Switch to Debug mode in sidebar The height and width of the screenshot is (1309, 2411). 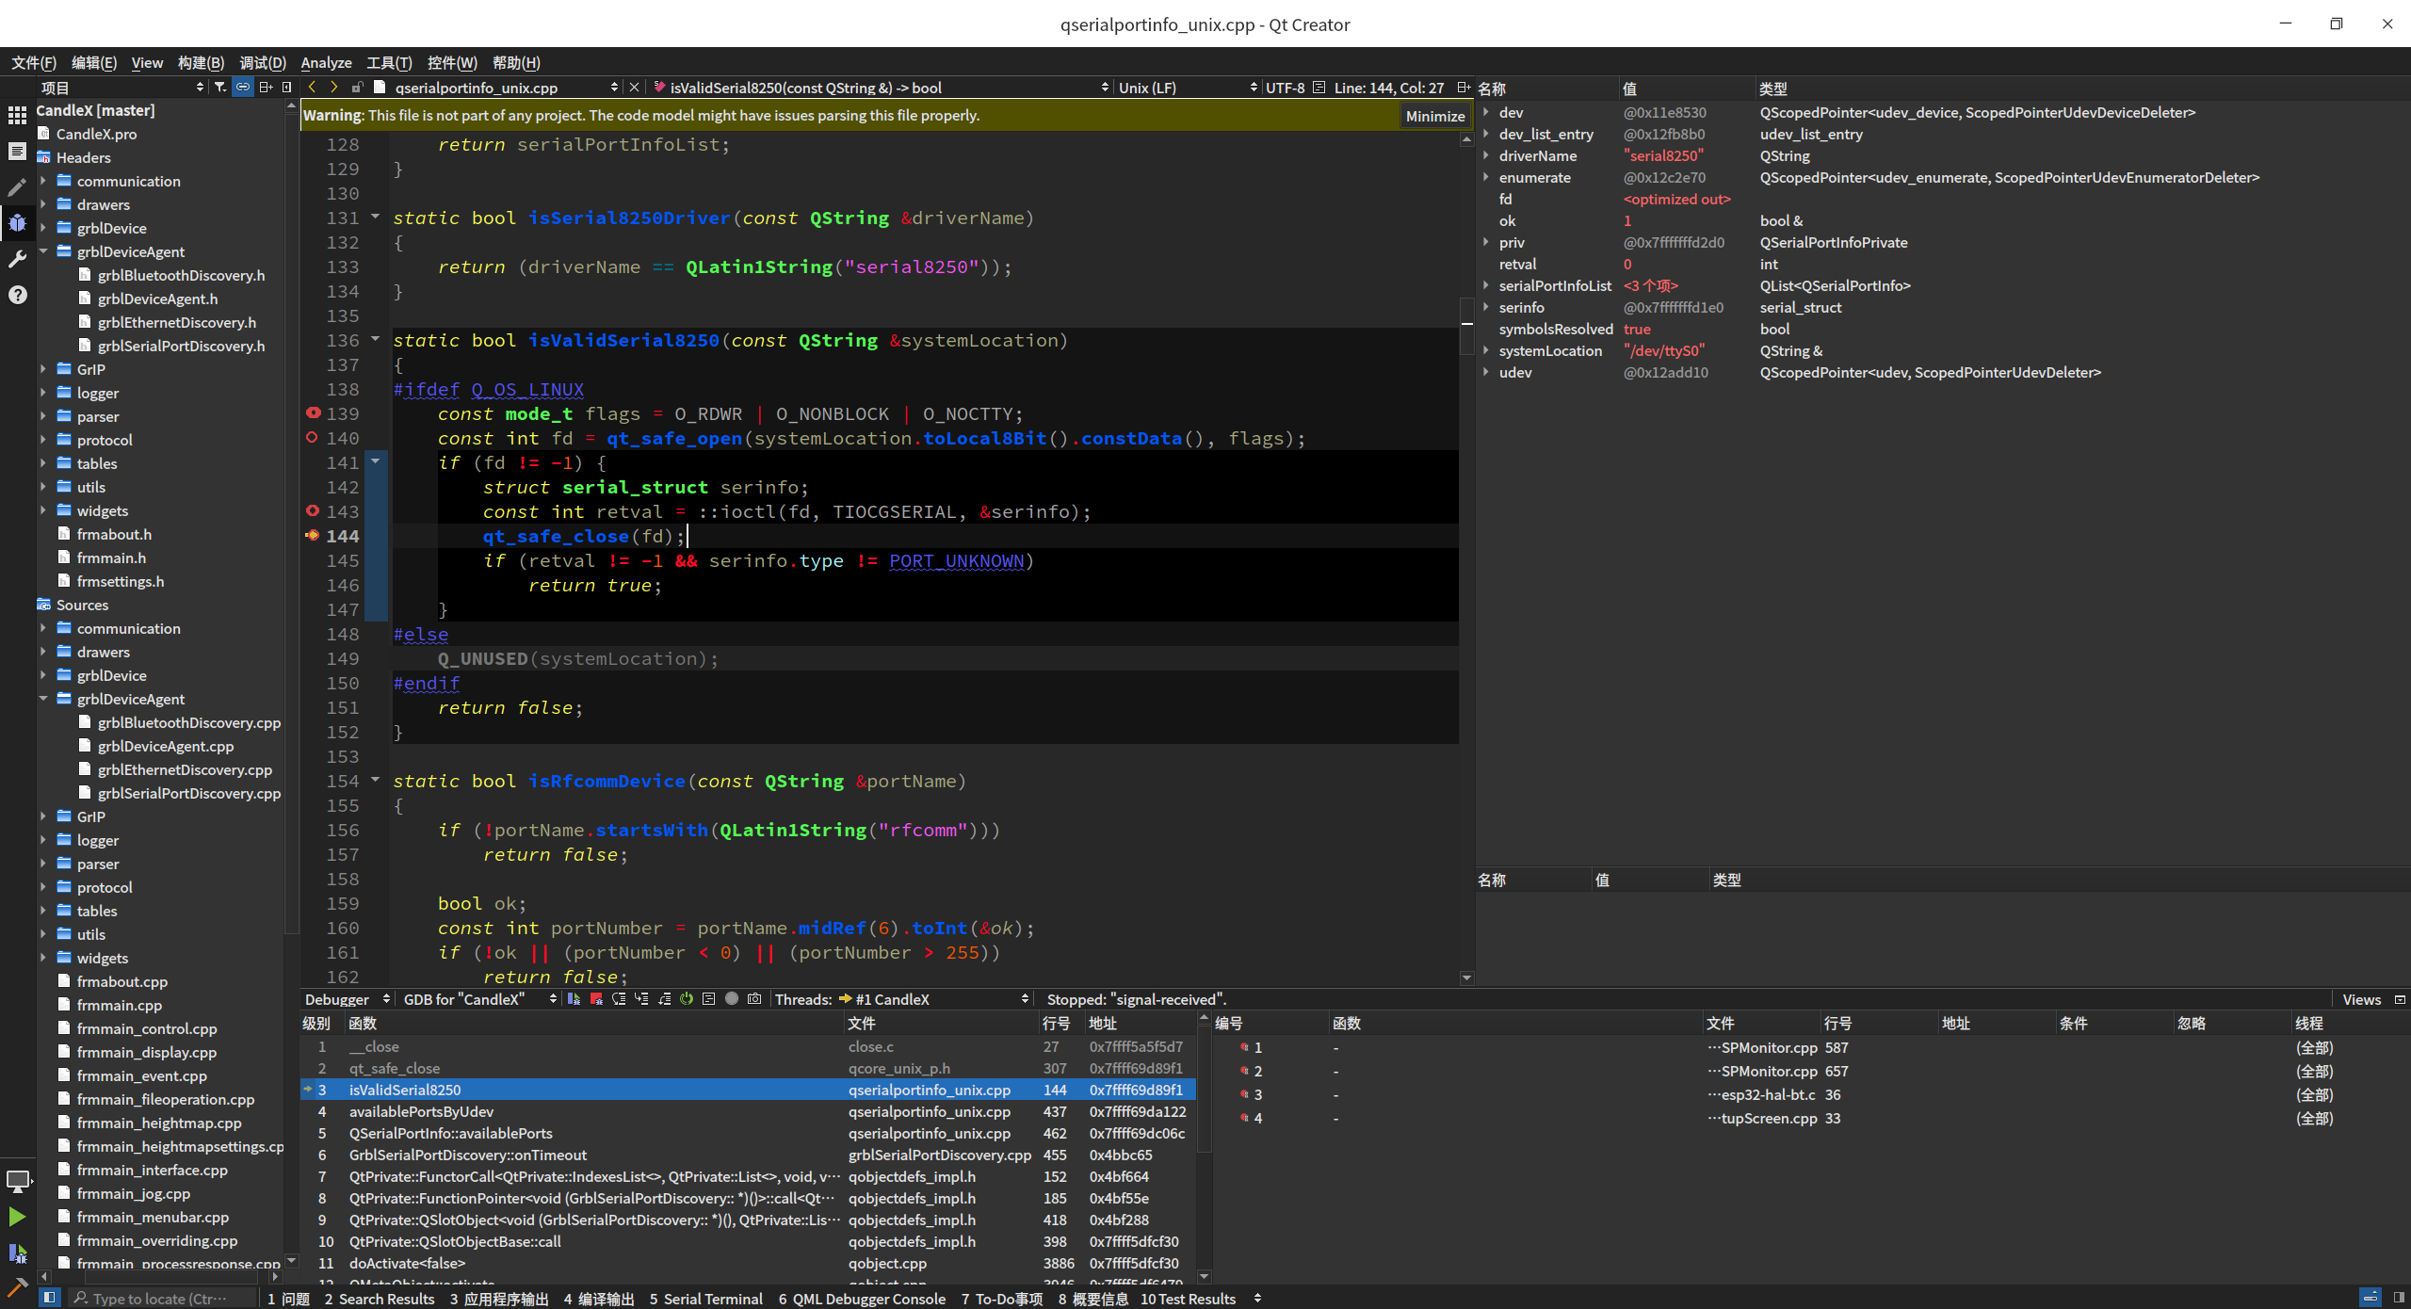click(x=17, y=223)
